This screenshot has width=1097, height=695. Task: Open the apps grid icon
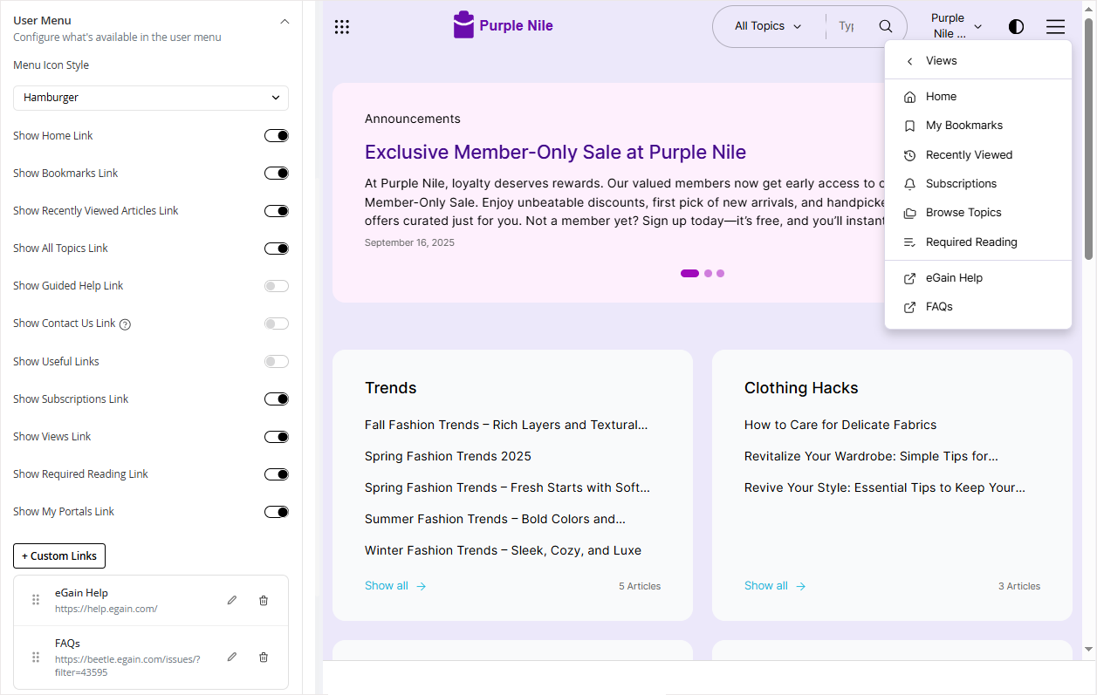click(x=342, y=26)
